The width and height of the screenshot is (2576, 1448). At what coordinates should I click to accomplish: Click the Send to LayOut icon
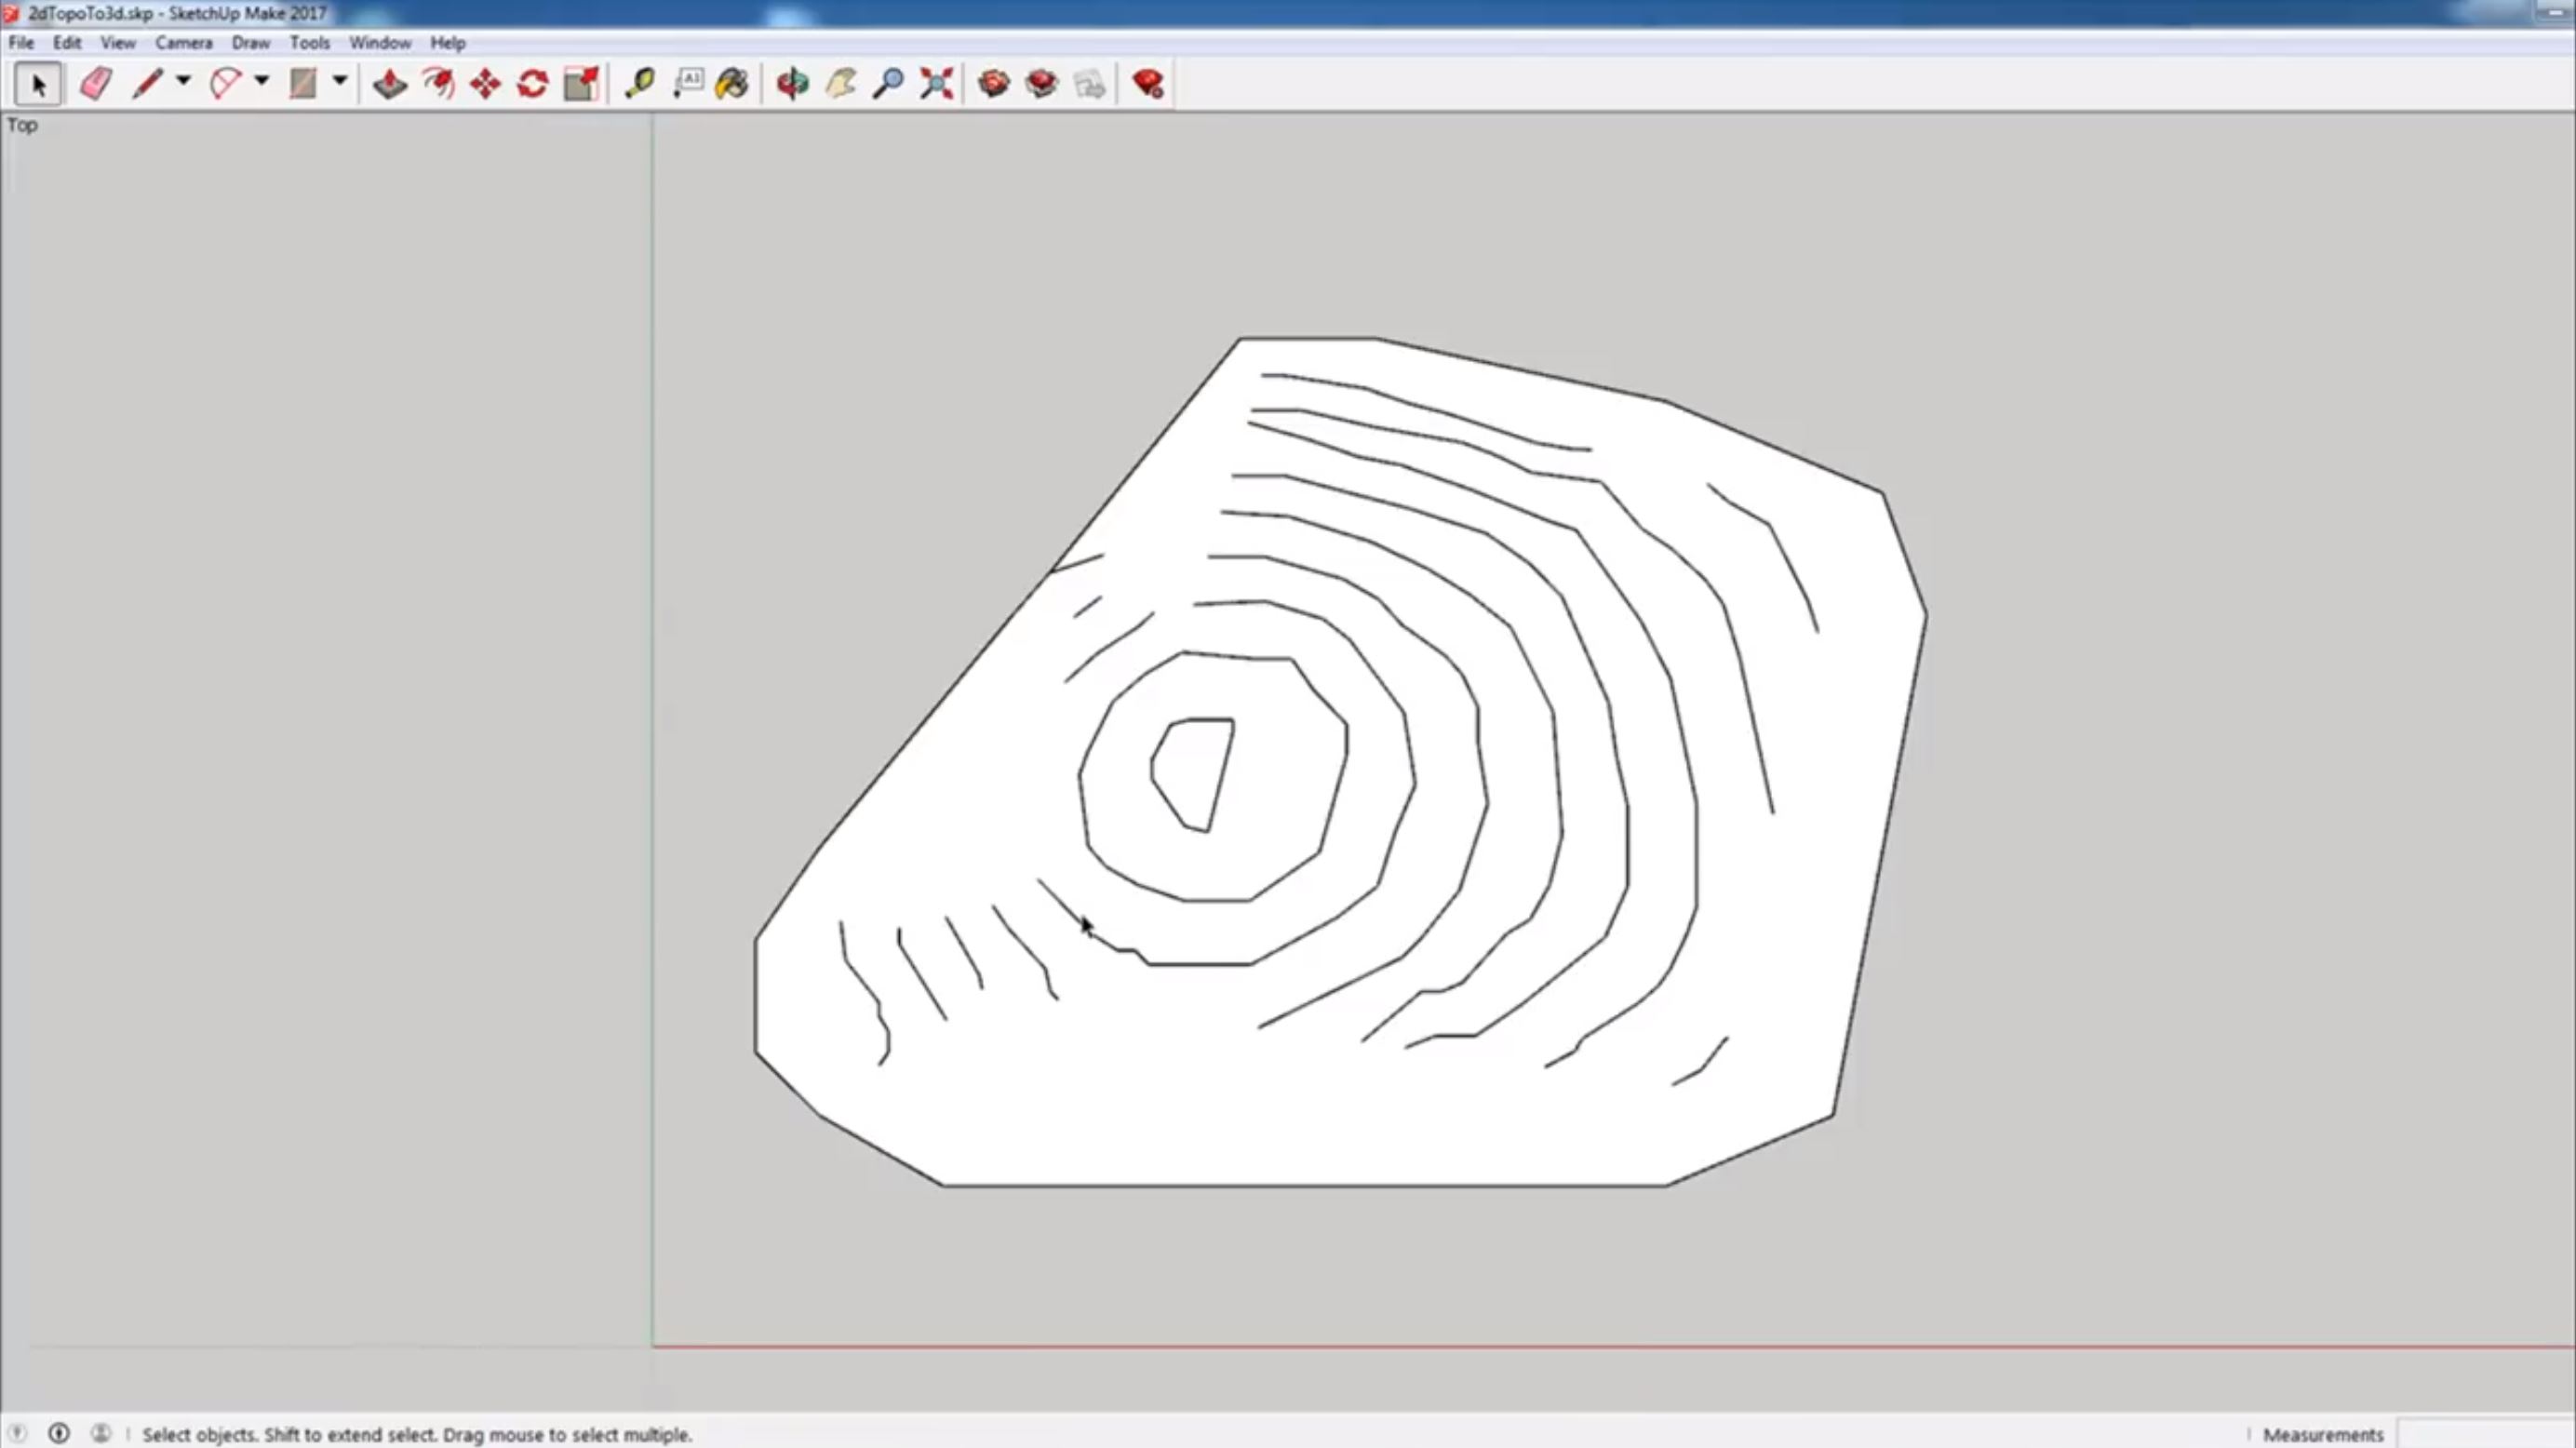click(x=1090, y=84)
